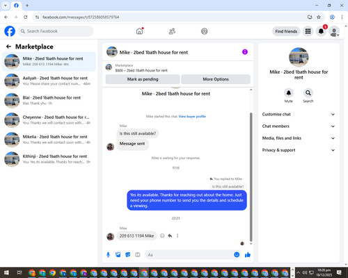The width and height of the screenshot is (348, 278).
Task: Search in conversation magnifier icon
Action: click(x=308, y=93)
